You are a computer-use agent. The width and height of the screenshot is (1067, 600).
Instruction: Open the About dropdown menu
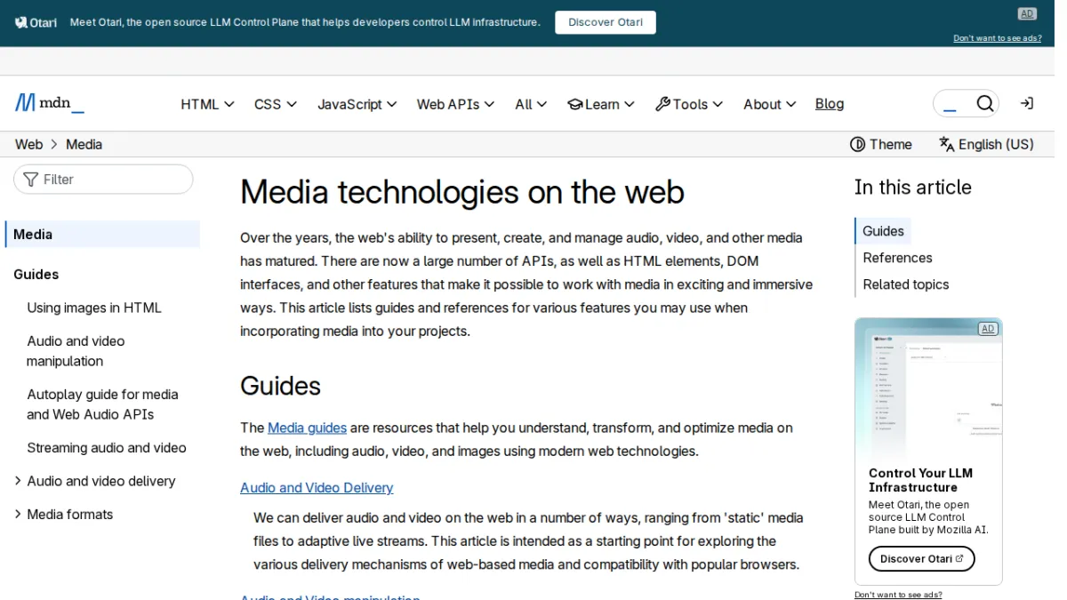click(770, 104)
